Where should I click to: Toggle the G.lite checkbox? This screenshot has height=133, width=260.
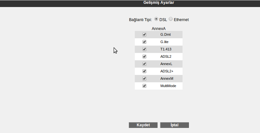[x=144, y=42]
